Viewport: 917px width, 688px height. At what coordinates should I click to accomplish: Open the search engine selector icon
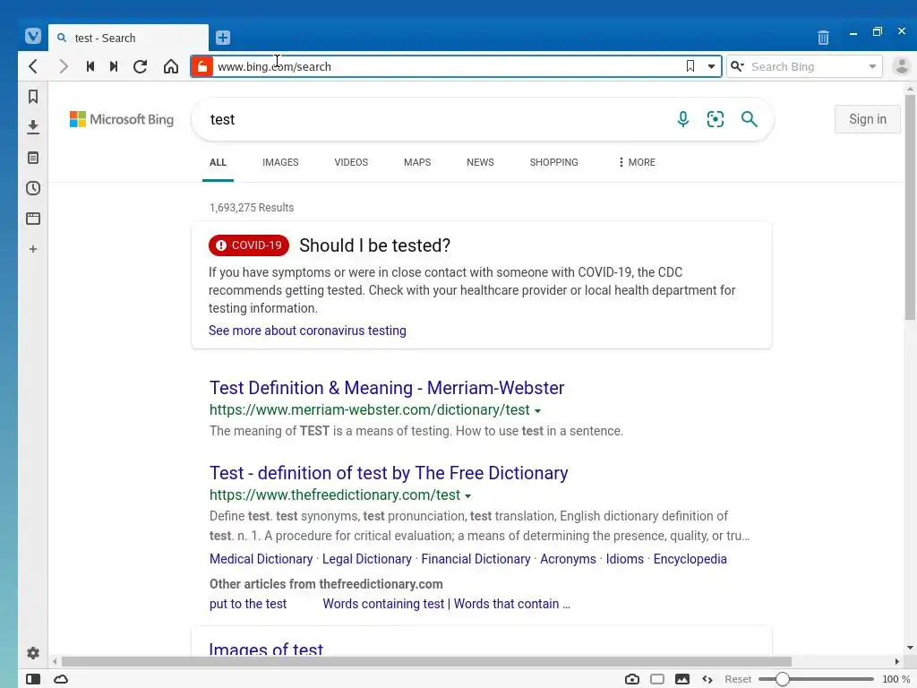coord(737,66)
